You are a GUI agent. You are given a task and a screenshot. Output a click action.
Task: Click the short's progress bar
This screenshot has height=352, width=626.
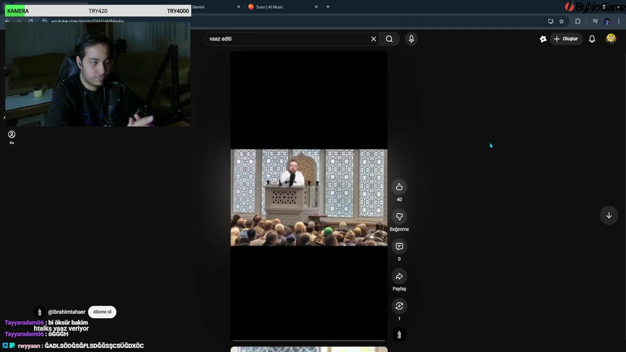[x=309, y=340]
